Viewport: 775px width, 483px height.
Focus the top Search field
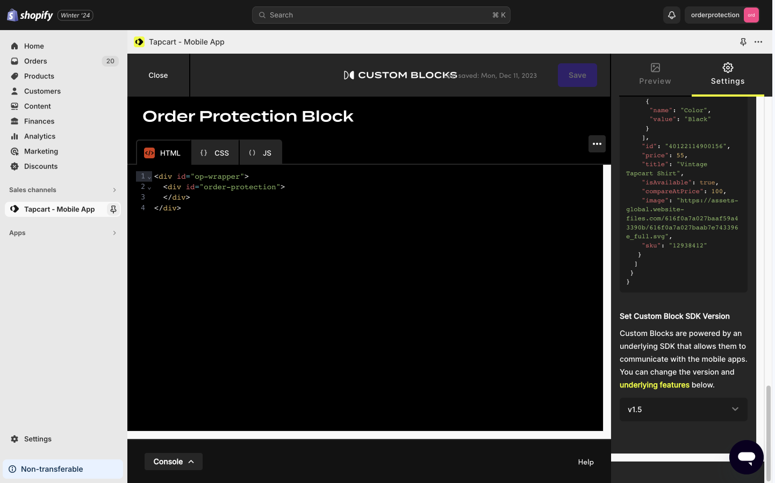coord(381,15)
